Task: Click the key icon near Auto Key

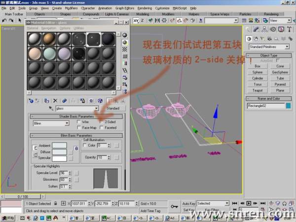Action: [x=174, y=206]
